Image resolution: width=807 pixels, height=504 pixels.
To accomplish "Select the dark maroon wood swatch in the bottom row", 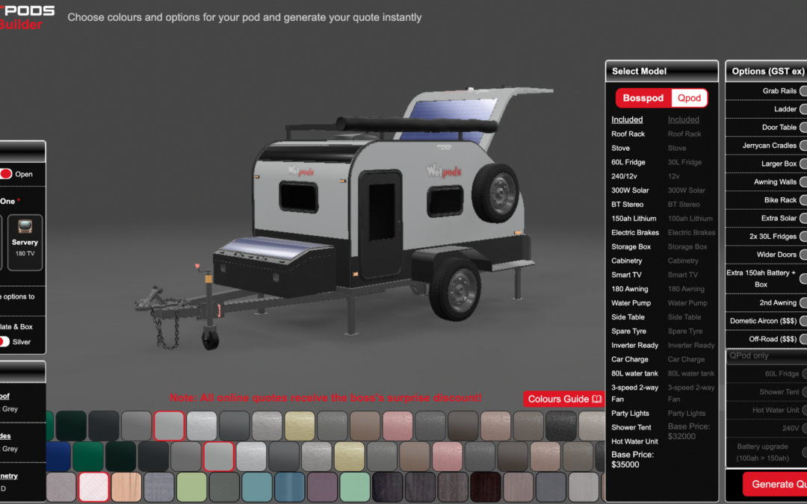I will (486, 487).
